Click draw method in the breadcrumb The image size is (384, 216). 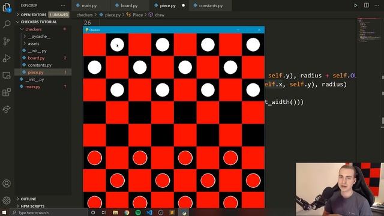[160, 15]
